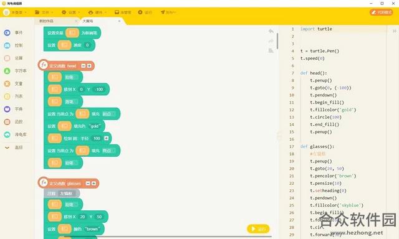Click plus on head function definition
The image size is (399, 239).
[89, 66]
